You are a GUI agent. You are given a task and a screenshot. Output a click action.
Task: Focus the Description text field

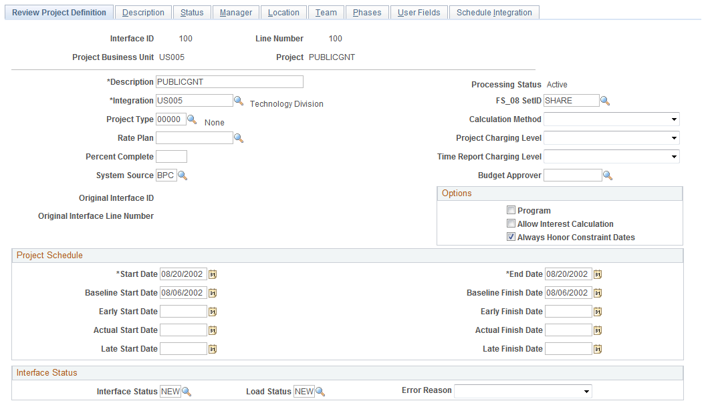click(229, 82)
